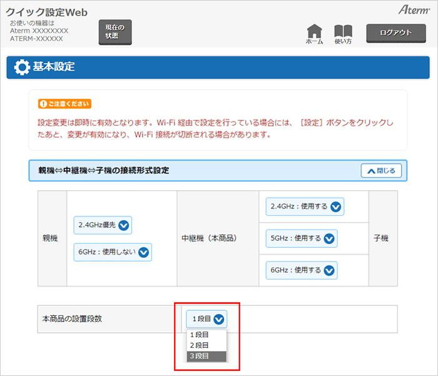Expand the 6GHz：使用しない dropdown
This screenshot has width=438, height=376.
tap(113, 252)
